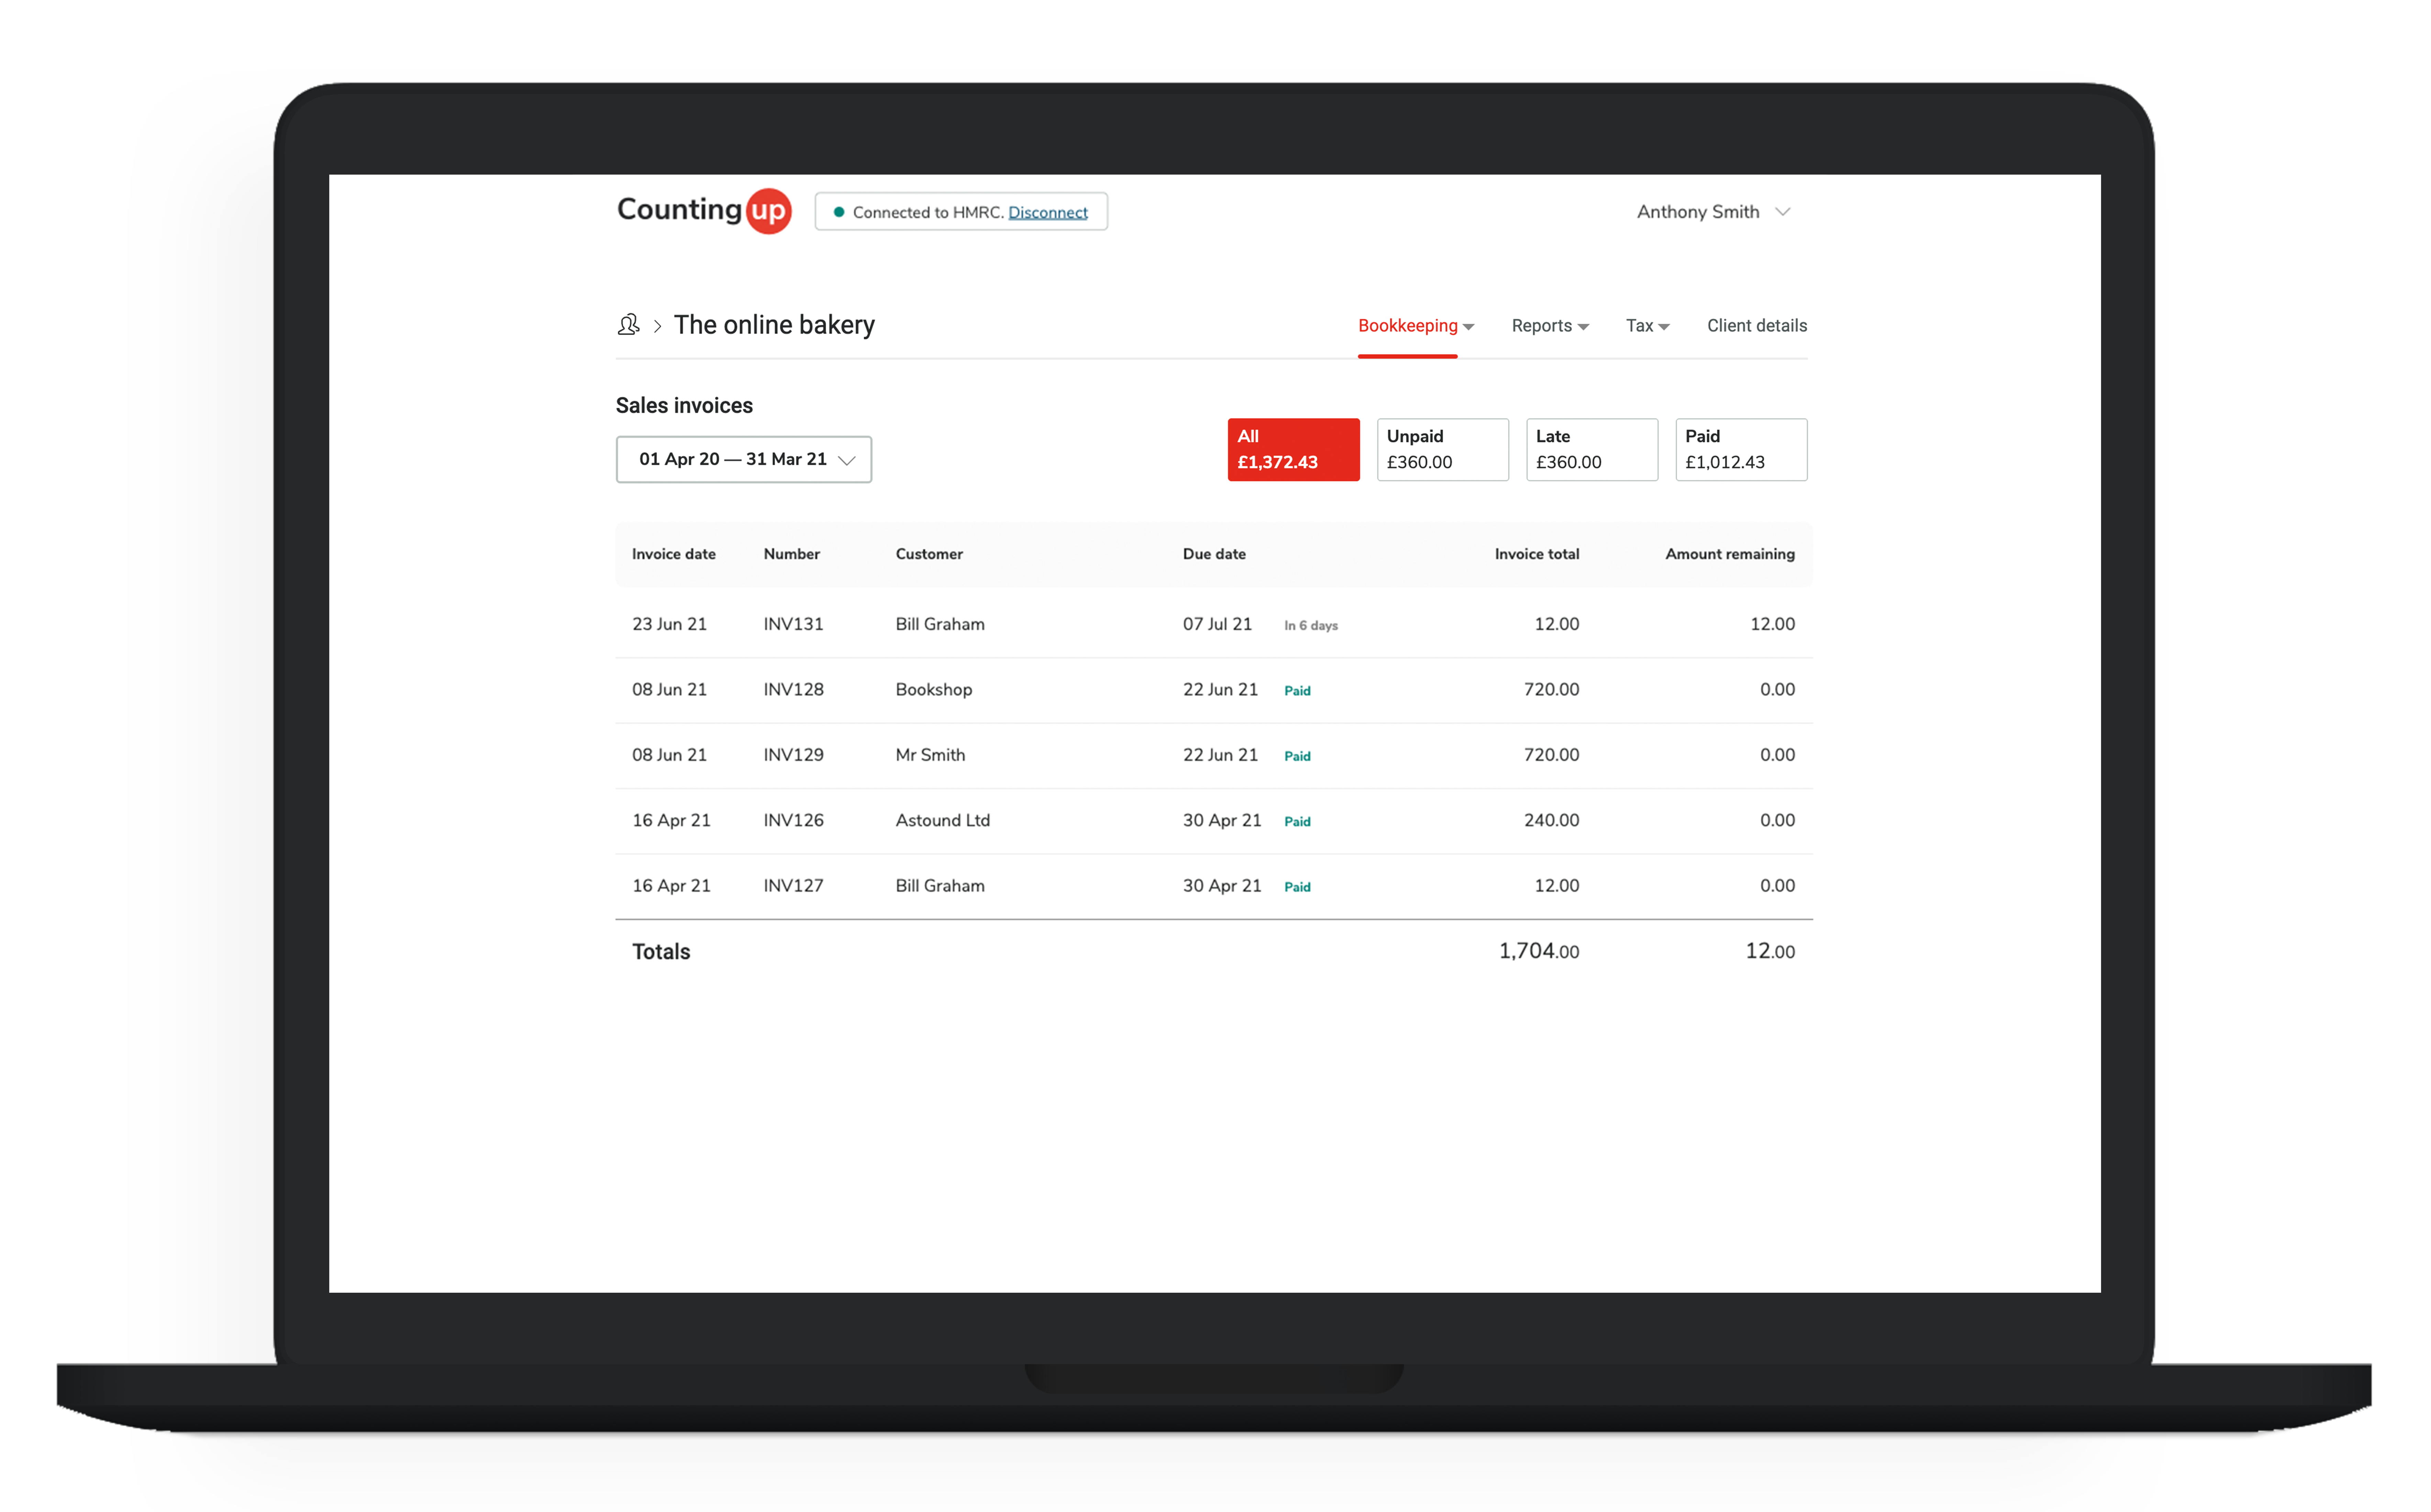Viewport: 2431px width, 1512px height.
Task: Expand the Anthony Smith account chevron
Action: (1782, 212)
